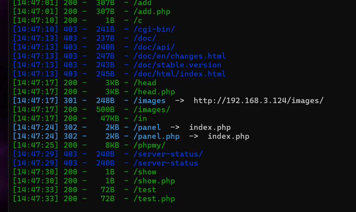356x212 pixels.
Task: Click the /doc/en/changes.html path
Action: click(179, 56)
